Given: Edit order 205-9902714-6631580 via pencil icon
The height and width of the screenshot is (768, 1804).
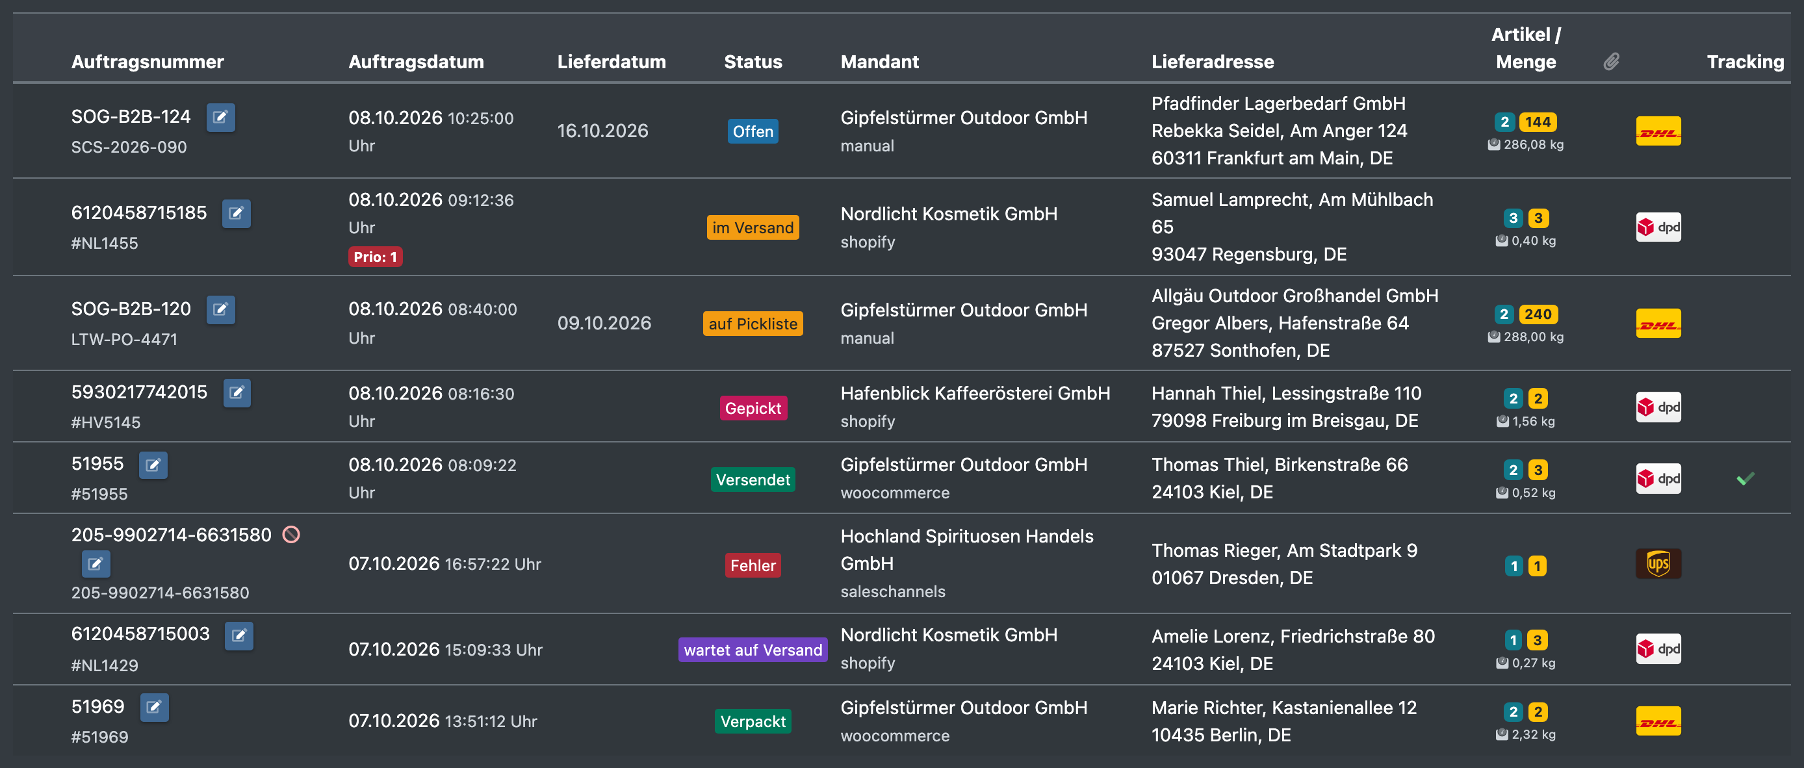Looking at the screenshot, I should (96, 563).
